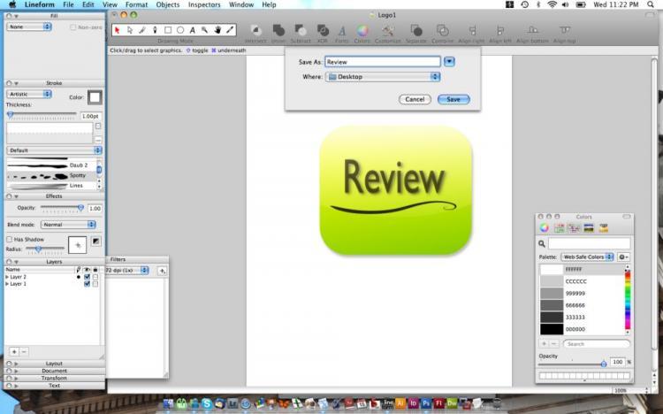This screenshot has width=663, height=414.
Task: Click the Save As filename field
Action: (x=382, y=62)
